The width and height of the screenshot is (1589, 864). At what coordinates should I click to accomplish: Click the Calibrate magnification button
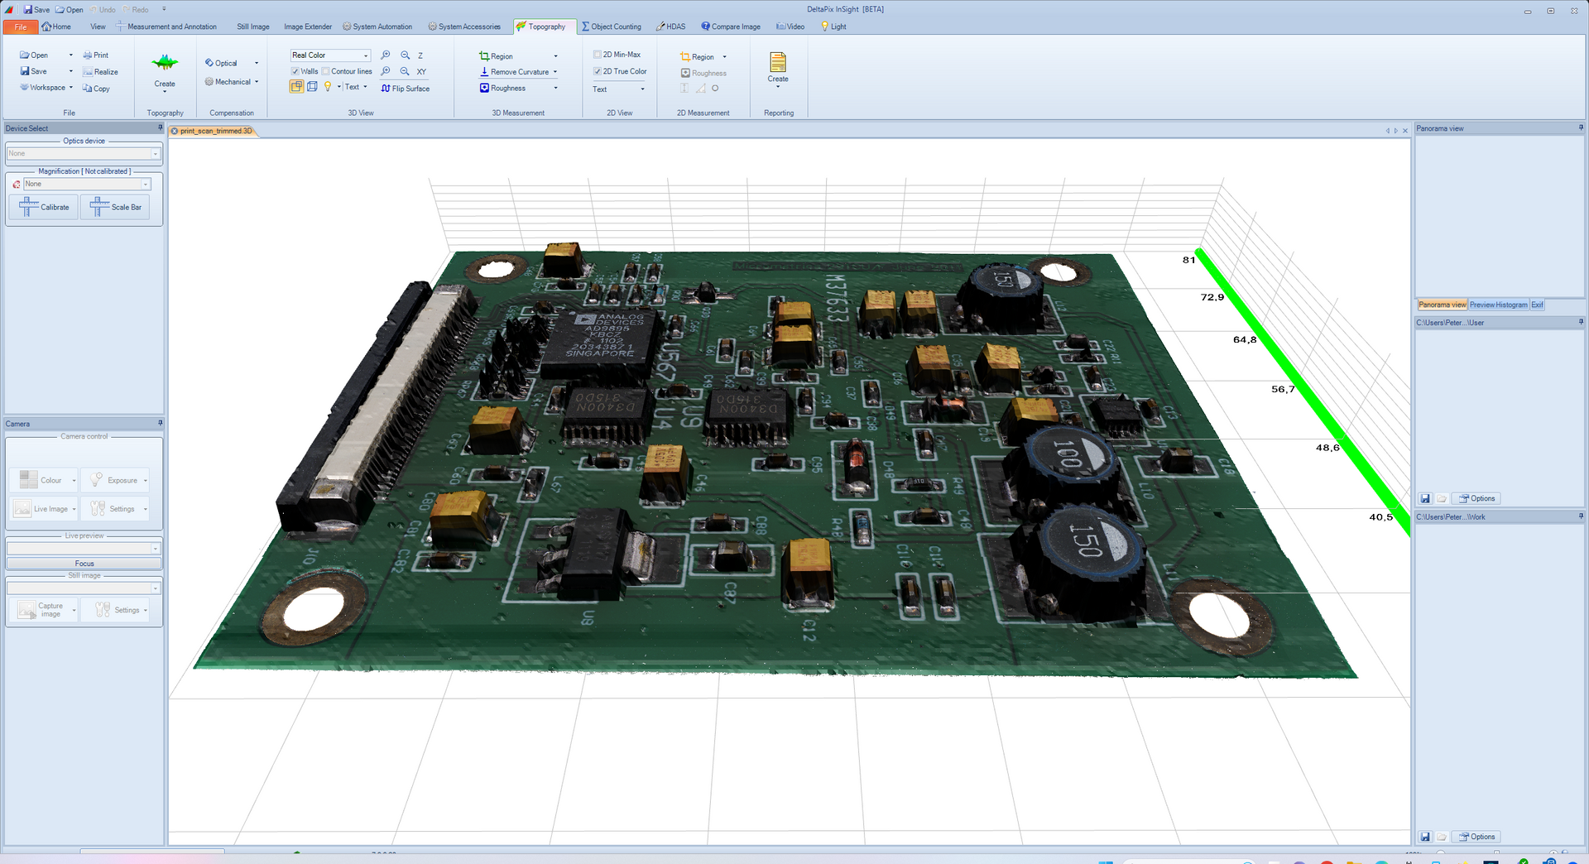[x=45, y=207]
